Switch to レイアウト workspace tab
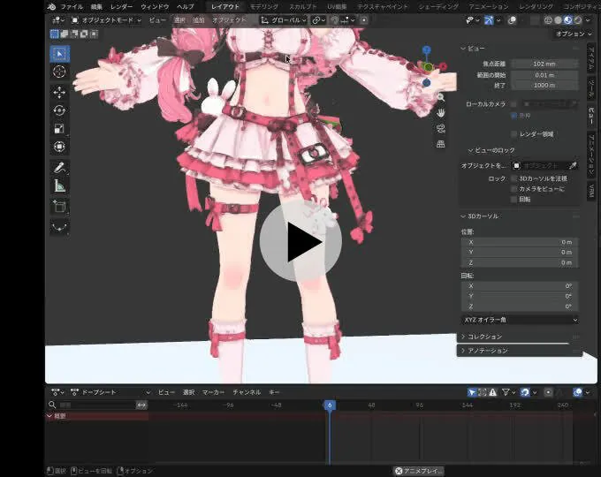This screenshot has width=601, height=477. point(225,6)
